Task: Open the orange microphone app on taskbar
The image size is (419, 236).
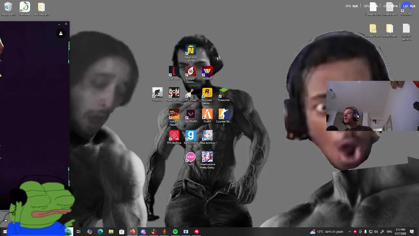Action: (x=164, y=232)
